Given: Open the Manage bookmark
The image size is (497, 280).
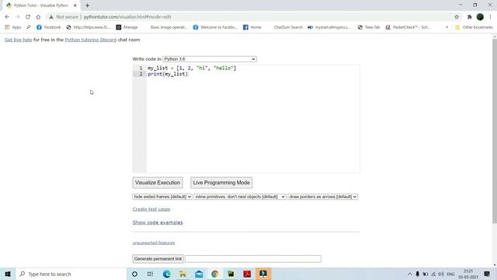Looking at the screenshot, I should pyautogui.click(x=127, y=27).
